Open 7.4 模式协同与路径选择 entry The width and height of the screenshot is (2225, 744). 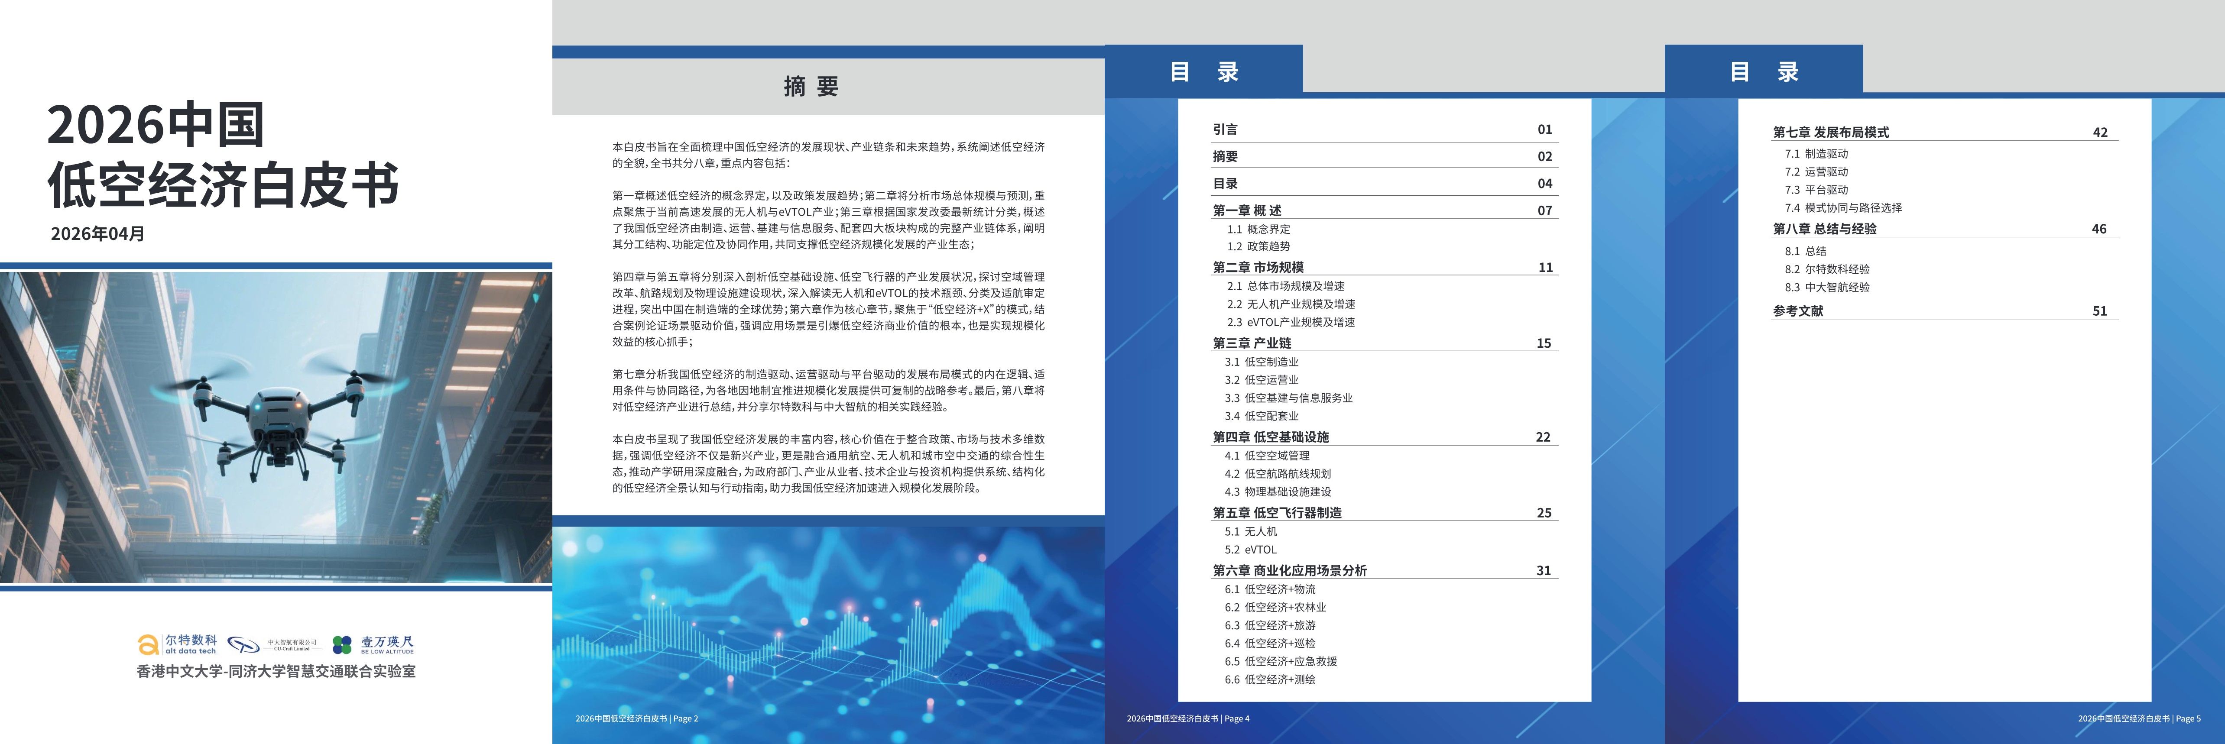pos(1844,208)
